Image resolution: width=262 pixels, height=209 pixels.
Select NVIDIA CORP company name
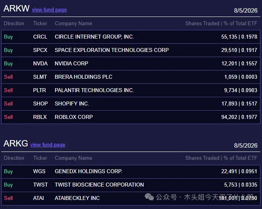[x=71, y=63]
